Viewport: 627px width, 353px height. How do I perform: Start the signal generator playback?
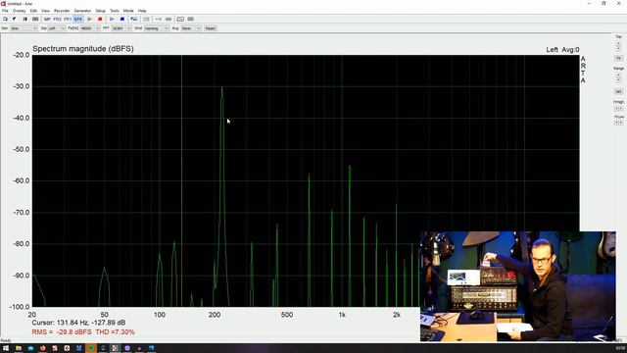pyautogui.click(x=112, y=20)
